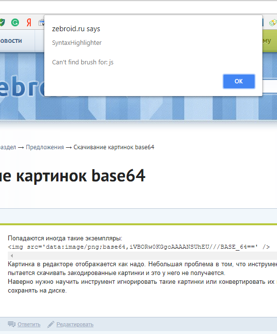
Task: Click the Grammarly green G bookmark icon
Action: [x=15, y=22]
